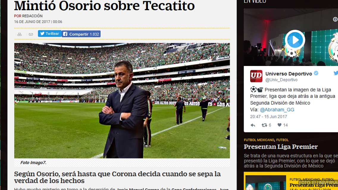Click the Twitter bird icon in tweet
Viewport: 338px width, 190px height.
tap(336, 73)
